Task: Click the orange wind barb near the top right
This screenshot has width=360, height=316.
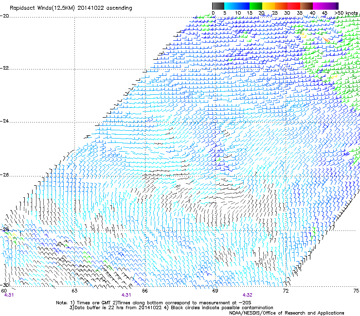Action: click(x=326, y=40)
